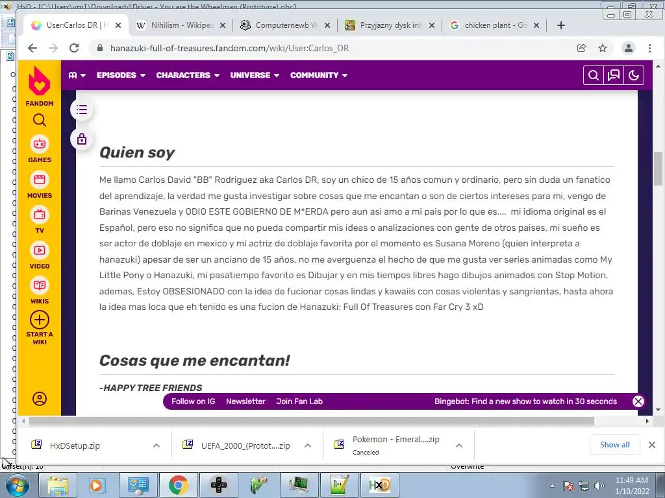Click the Newsletter link
This screenshot has width=665, height=498.
coord(245,401)
